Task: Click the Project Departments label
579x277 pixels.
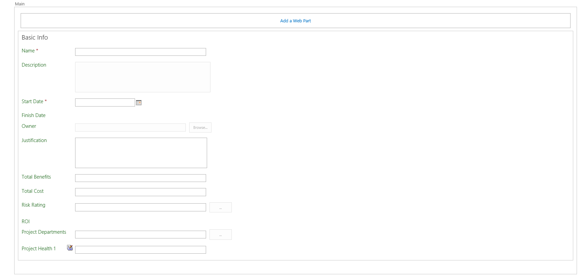Action: click(x=44, y=232)
